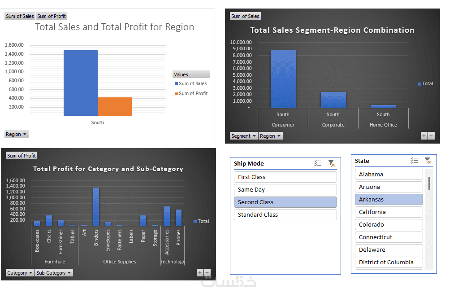Collapse entire field on Category profit chart
The height and width of the screenshot is (293, 458).
pyautogui.click(x=207, y=272)
